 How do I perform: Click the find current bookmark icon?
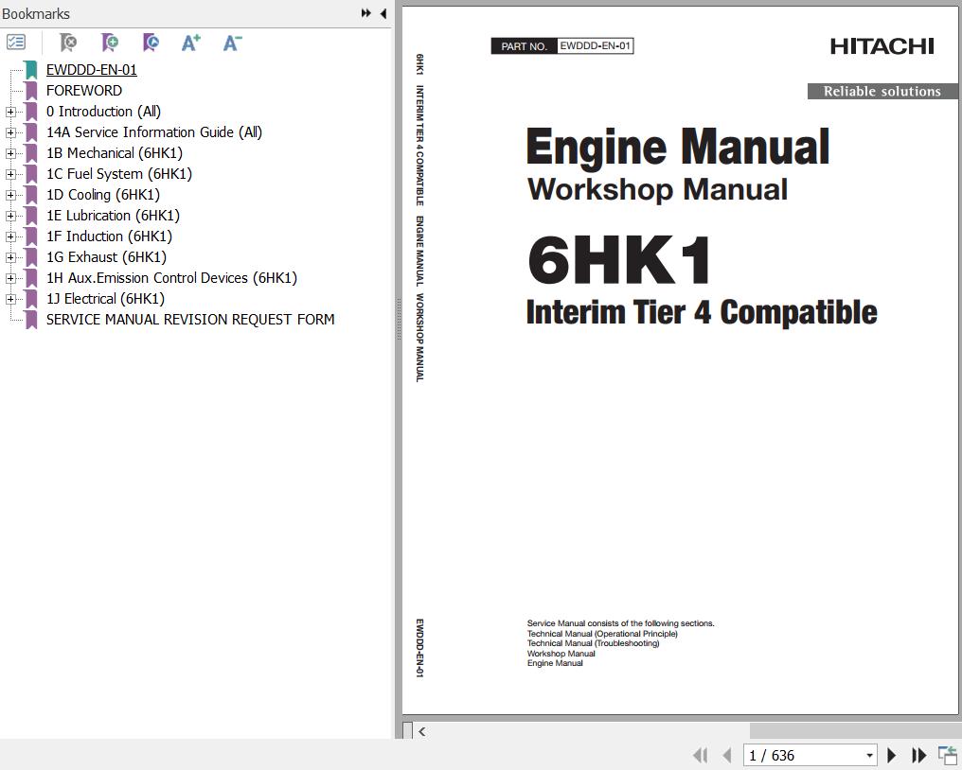click(x=151, y=43)
